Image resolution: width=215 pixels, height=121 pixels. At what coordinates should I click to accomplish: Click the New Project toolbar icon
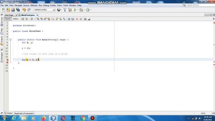[8, 10]
